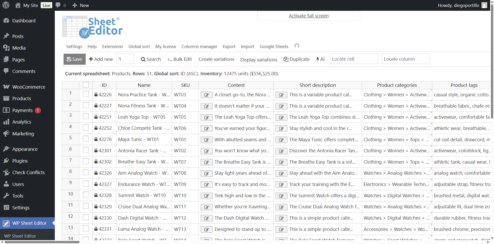Open the content editor for Nora Practice Tank
This screenshot has height=244, width=494.
206,95
